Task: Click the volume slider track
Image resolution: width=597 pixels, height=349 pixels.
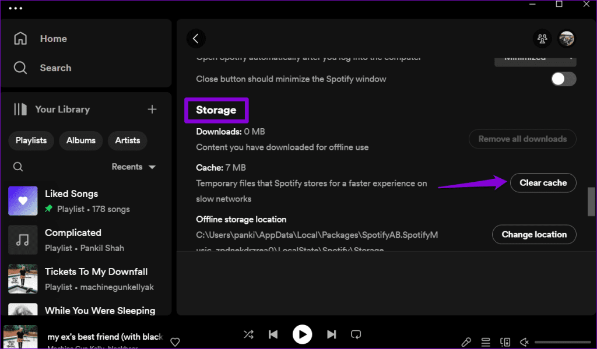Action: [x=563, y=342]
